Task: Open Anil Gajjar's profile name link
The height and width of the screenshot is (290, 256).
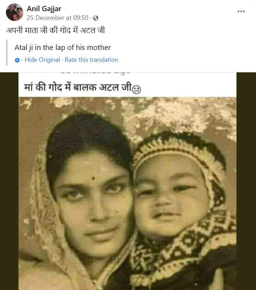Action: pos(44,8)
